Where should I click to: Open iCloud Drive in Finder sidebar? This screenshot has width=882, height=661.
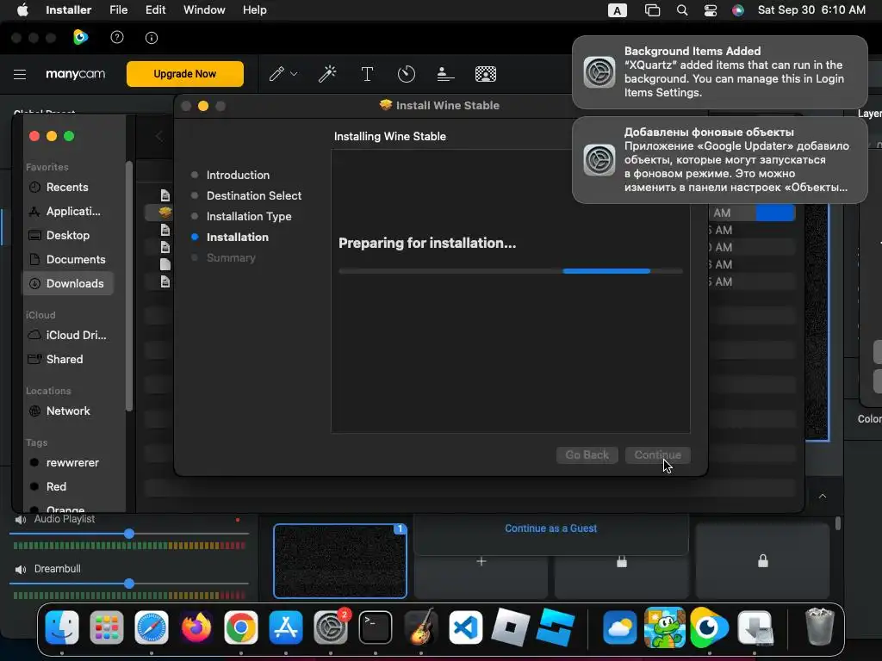point(67,335)
